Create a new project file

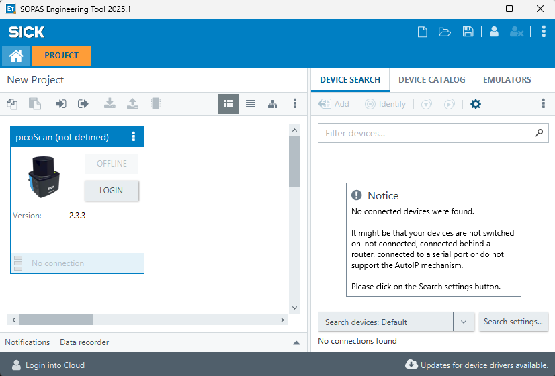tap(422, 32)
